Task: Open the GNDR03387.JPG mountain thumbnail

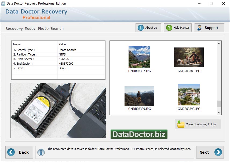Action: (139, 57)
